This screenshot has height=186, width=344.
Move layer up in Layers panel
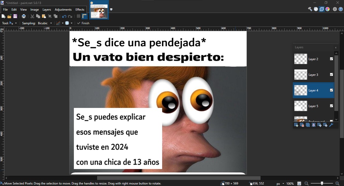pyautogui.click(x=320, y=125)
